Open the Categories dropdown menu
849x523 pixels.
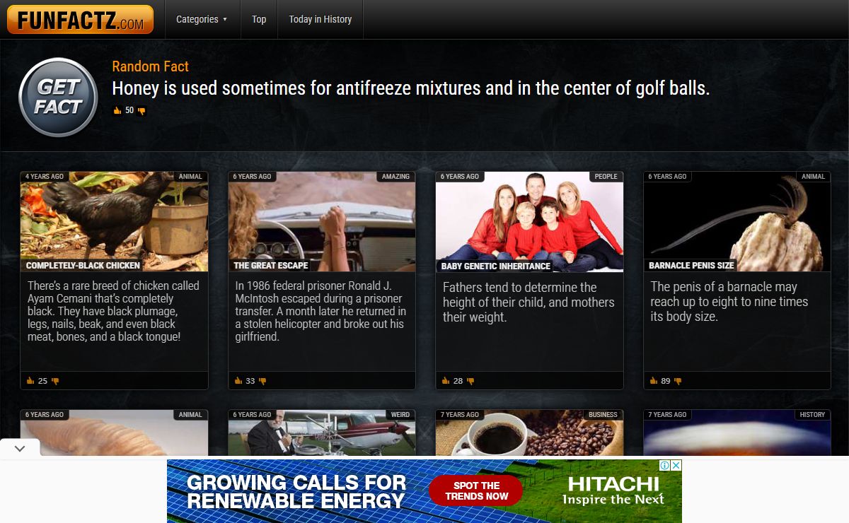(x=202, y=19)
